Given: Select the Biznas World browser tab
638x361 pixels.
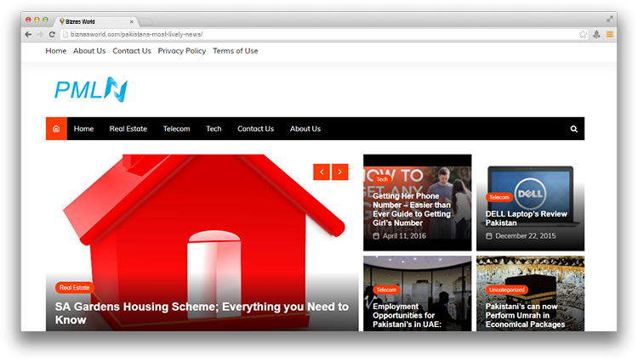Looking at the screenshot, I should point(95,20).
